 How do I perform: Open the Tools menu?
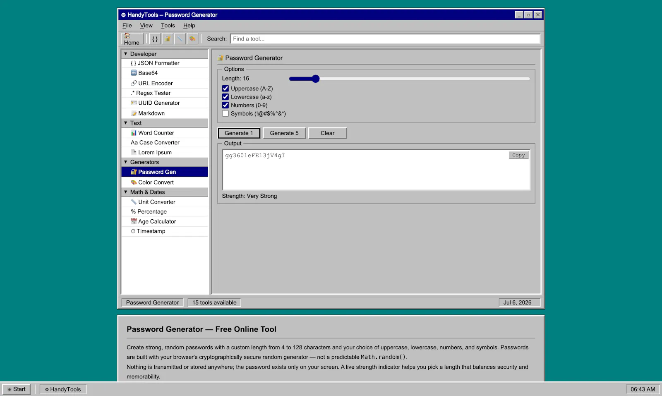[168, 26]
